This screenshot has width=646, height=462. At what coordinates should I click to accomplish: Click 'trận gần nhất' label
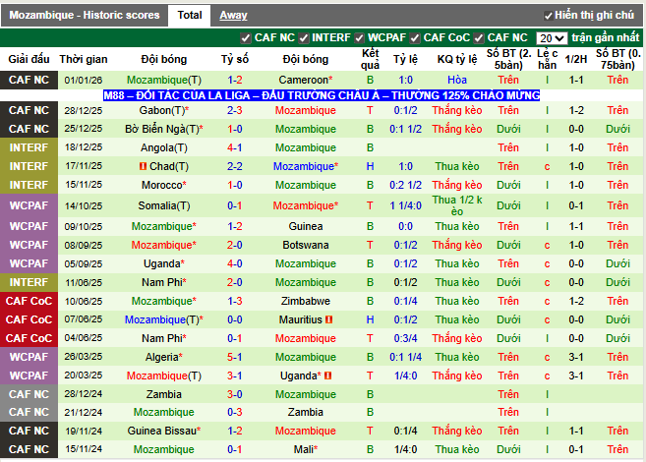[606, 38]
